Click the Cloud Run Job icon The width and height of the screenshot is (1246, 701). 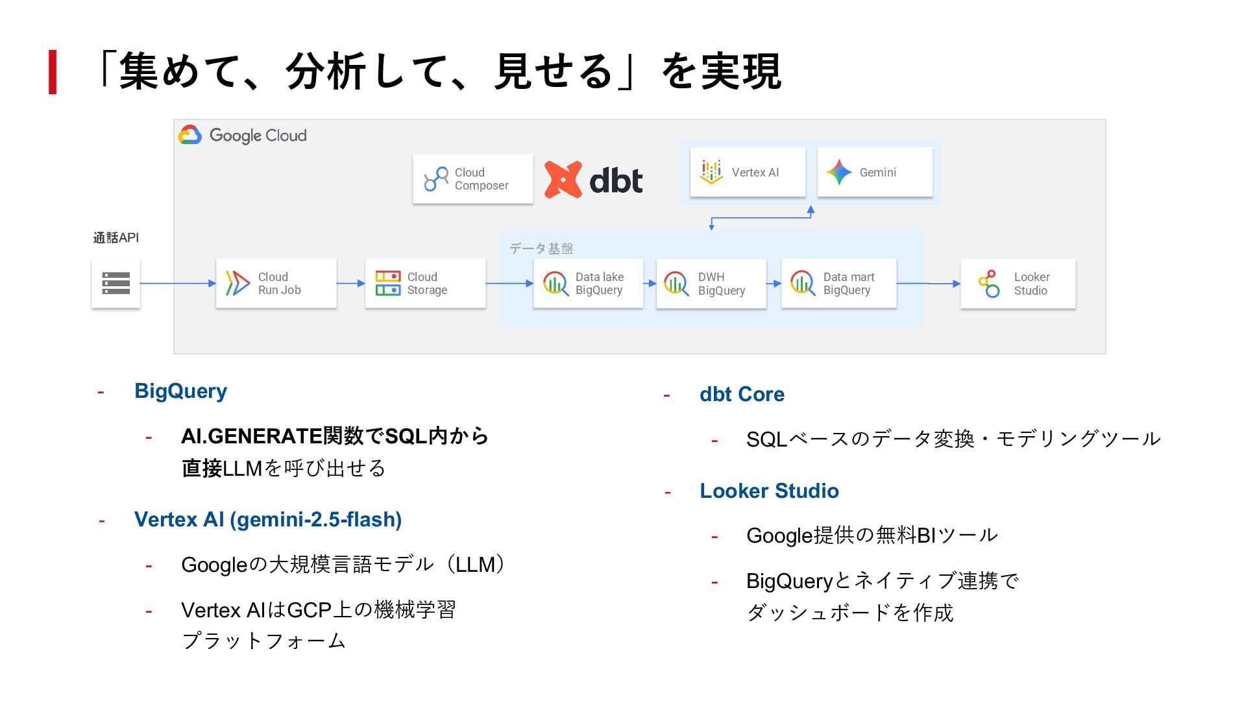click(x=238, y=284)
